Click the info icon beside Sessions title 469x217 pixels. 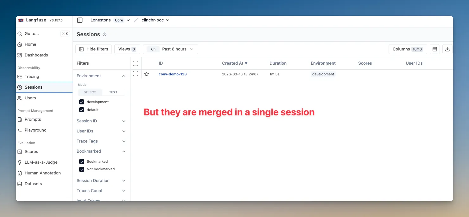pyautogui.click(x=105, y=34)
